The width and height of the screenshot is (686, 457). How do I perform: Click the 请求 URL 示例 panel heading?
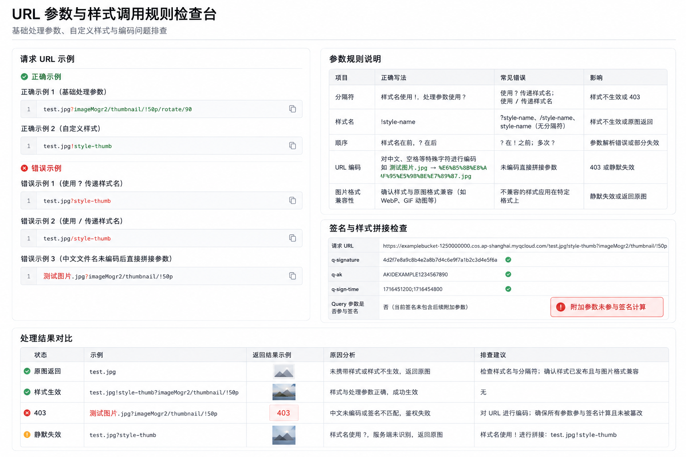47,59
